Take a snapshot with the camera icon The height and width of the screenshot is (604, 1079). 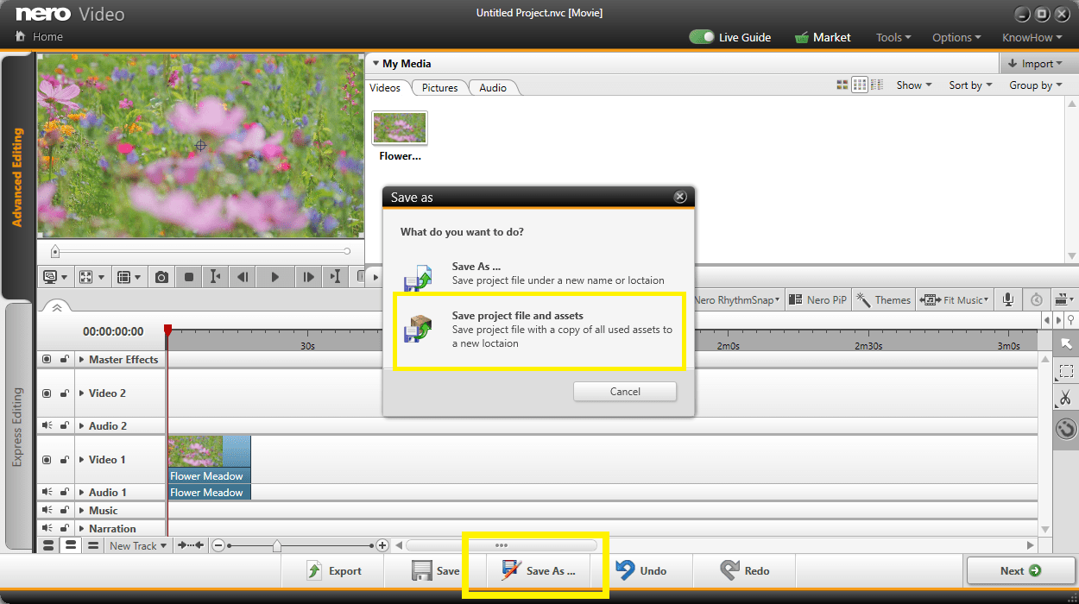click(161, 277)
